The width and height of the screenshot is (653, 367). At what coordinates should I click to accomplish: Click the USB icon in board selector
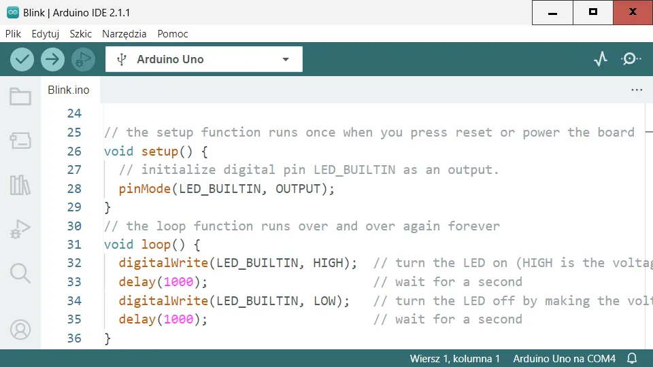122,59
